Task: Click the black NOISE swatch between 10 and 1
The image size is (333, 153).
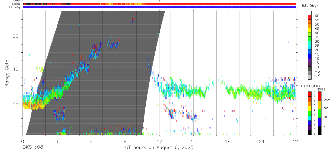Action: point(319,130)
